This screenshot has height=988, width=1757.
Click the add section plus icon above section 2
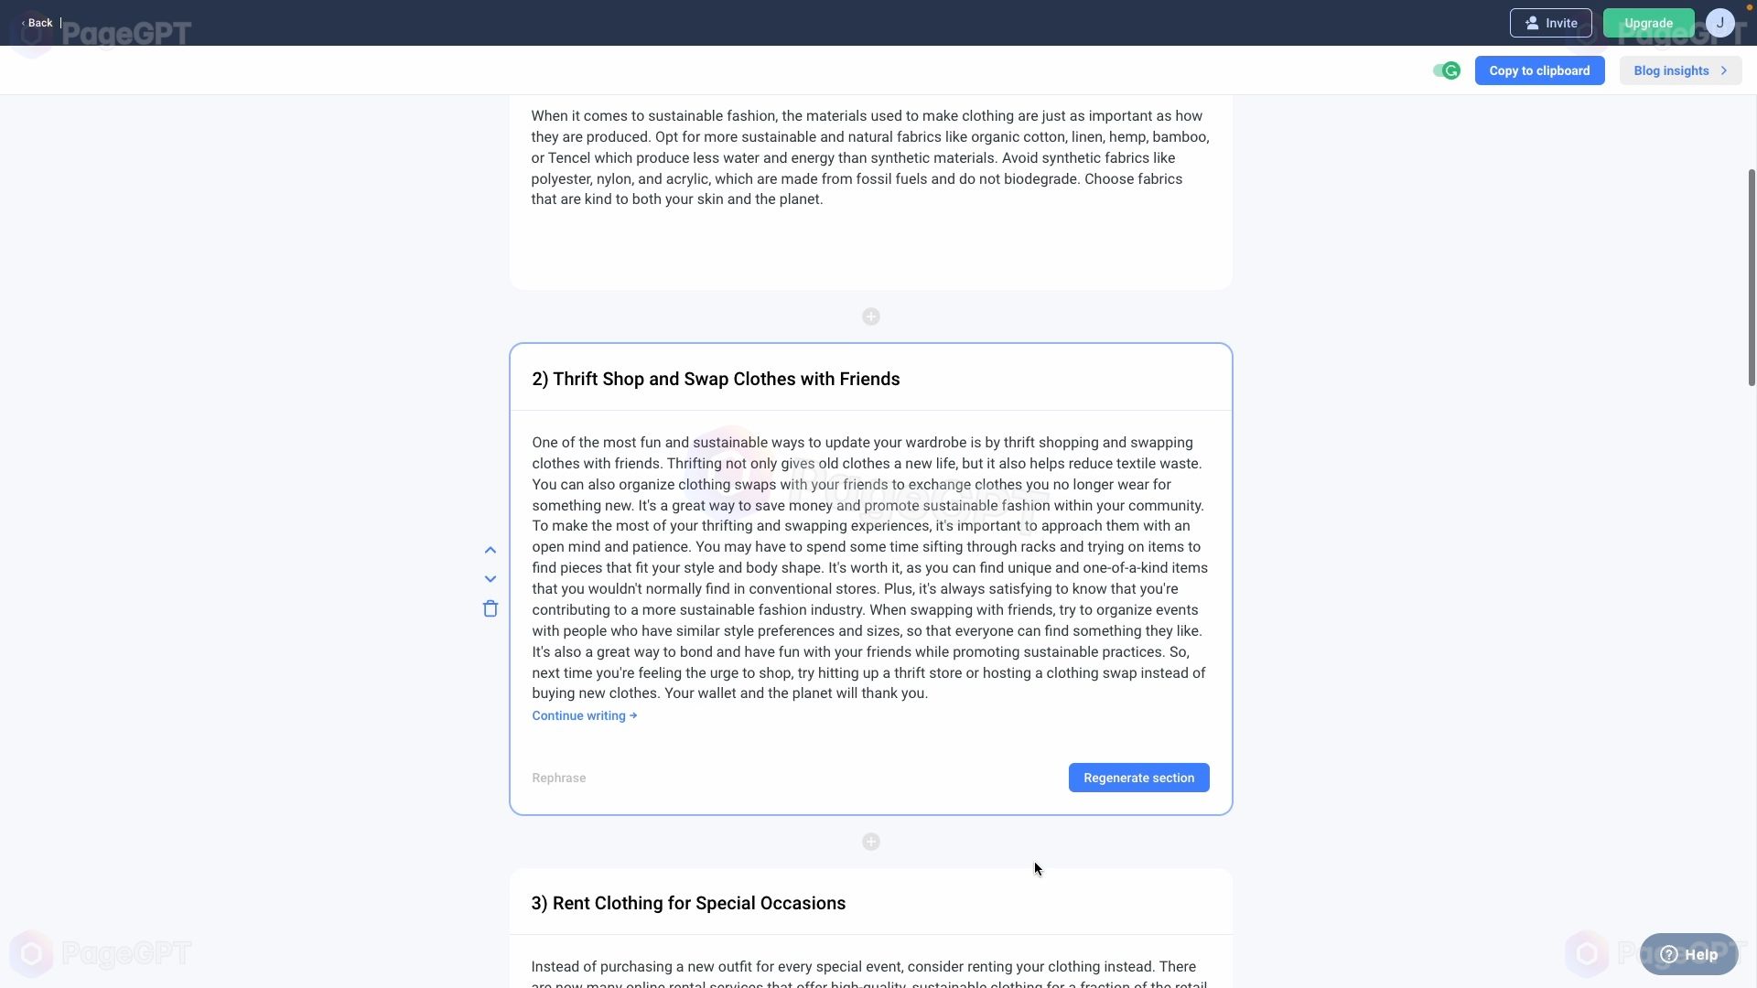pyautogui.click(x=870, y=316)
